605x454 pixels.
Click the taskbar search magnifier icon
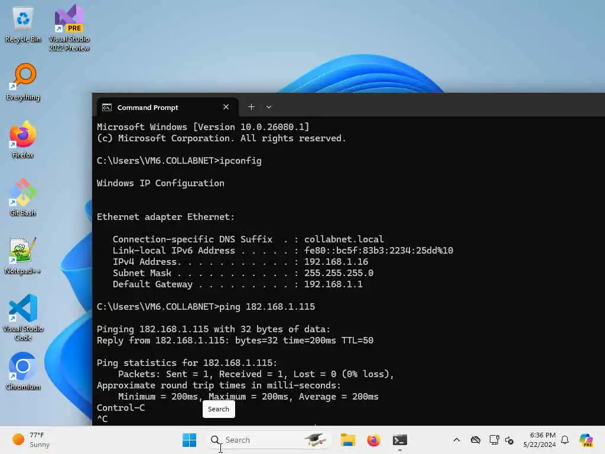tap(215, 440)
